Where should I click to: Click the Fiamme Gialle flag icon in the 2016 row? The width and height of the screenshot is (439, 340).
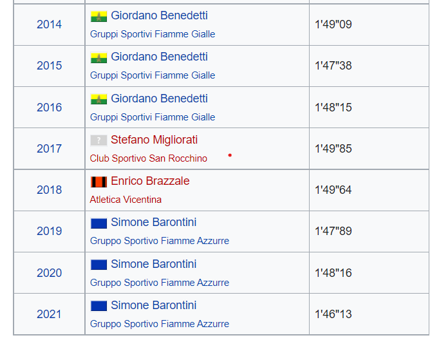coord(98,99)
